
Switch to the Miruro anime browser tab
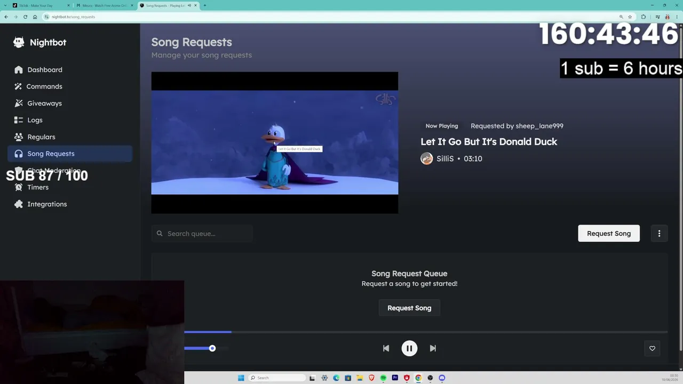point(105,5)
